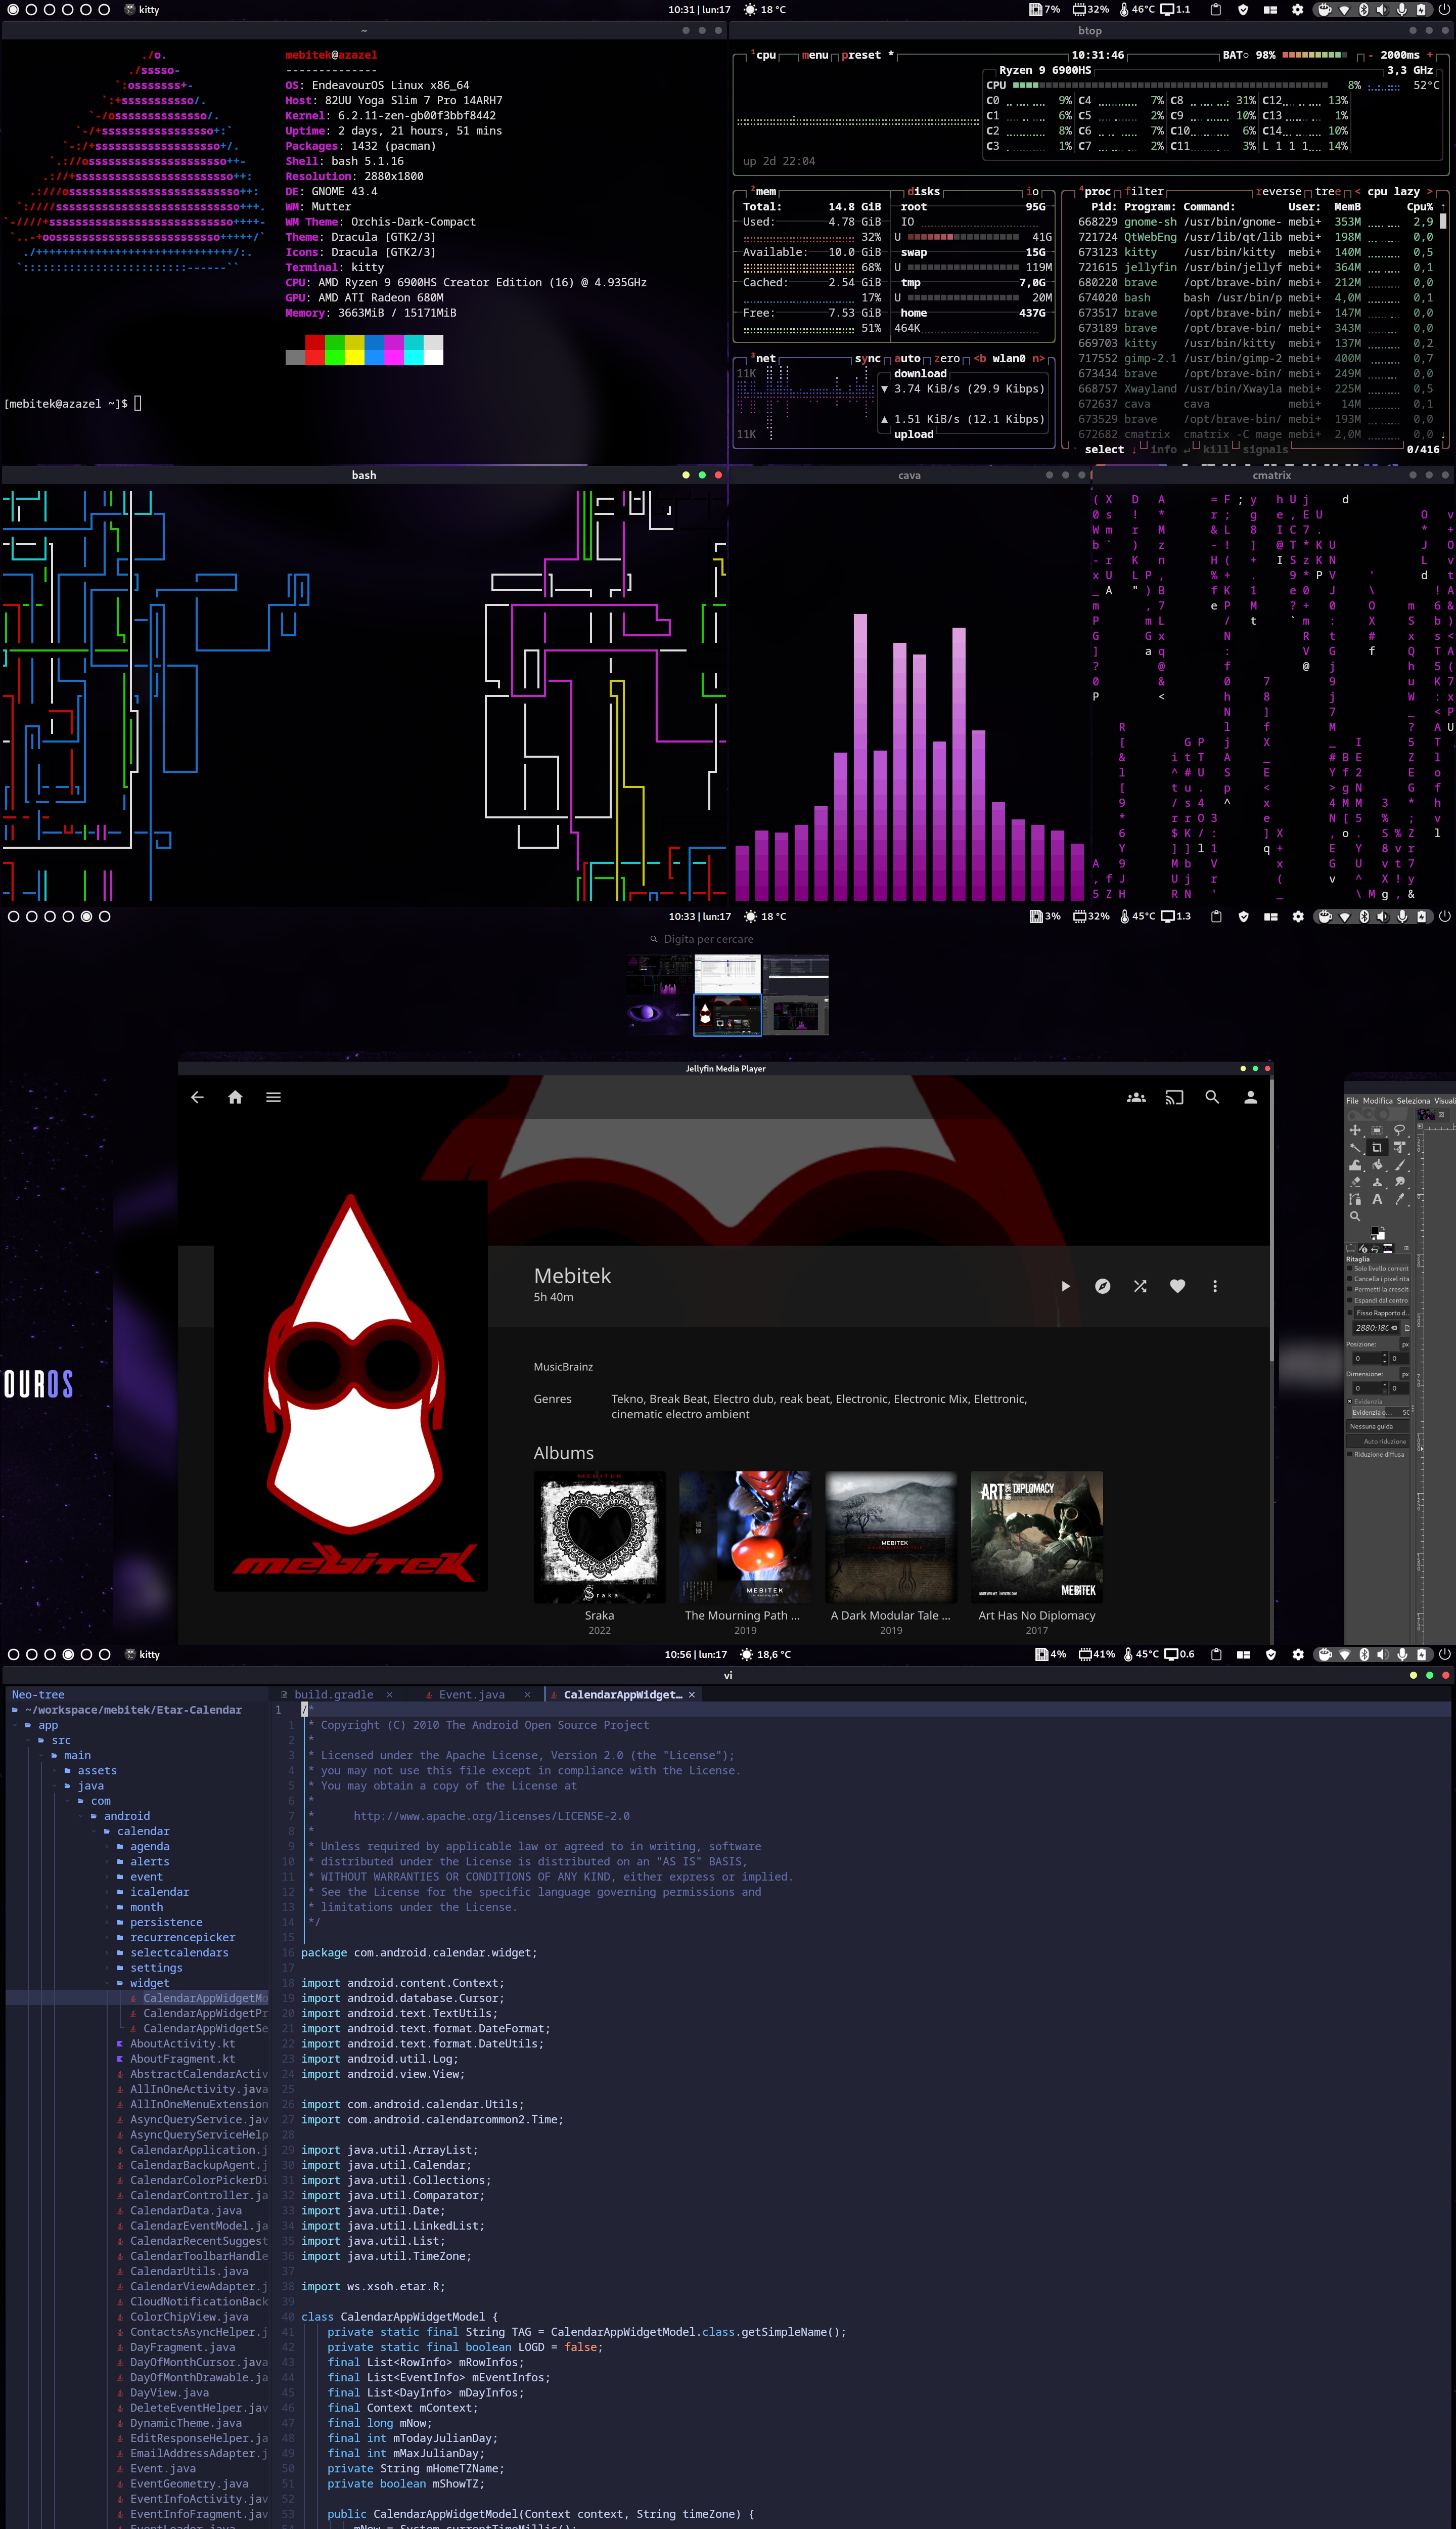
Task: Click GIMP foreground black color swatch
Action: (x=1374, y=1231)
